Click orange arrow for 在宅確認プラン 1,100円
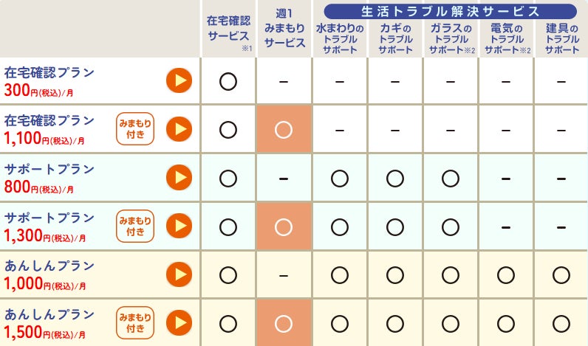588x346 pixels. pos(179,129)
